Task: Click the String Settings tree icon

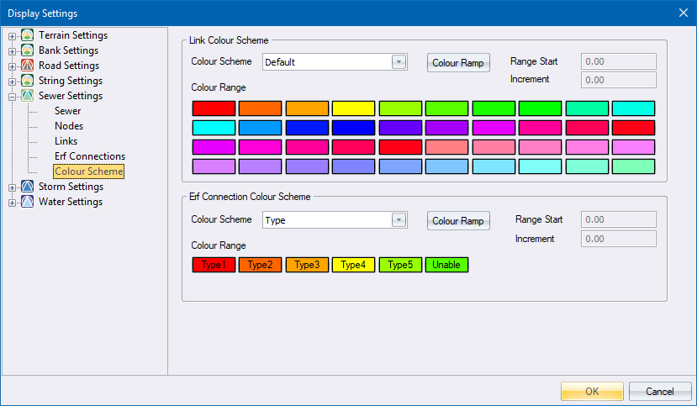Action: 28,81
